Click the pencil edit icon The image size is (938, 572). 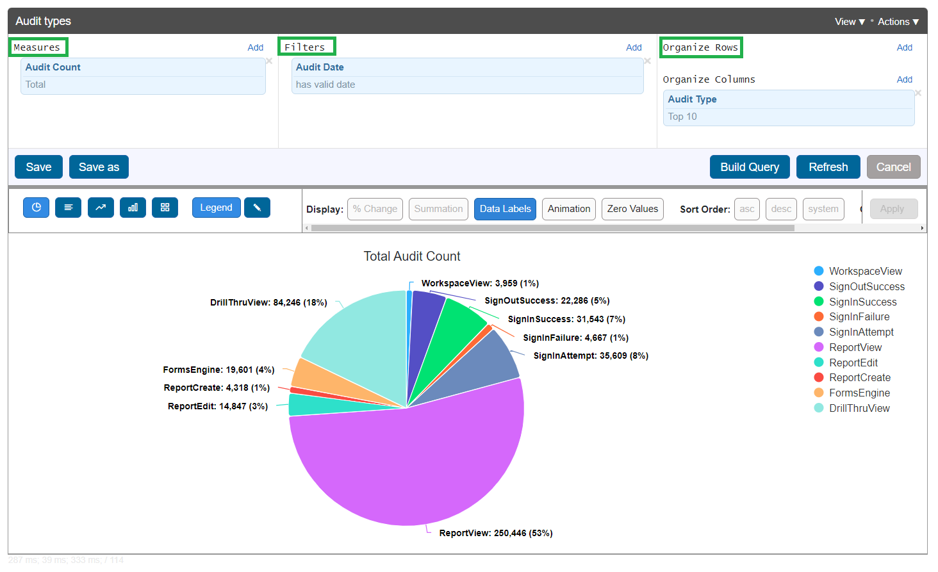click(x=257, y=208)
